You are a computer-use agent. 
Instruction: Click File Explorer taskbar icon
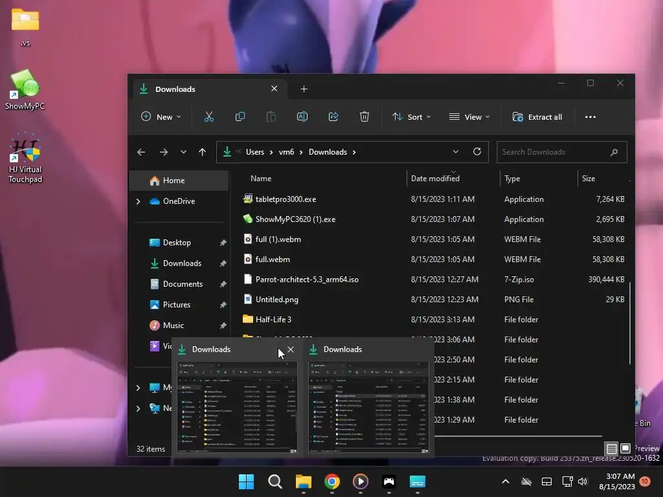click(304, 481)
